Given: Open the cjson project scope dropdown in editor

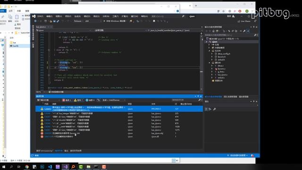Looking at the screenshot, I should click(x=64, y=30).
